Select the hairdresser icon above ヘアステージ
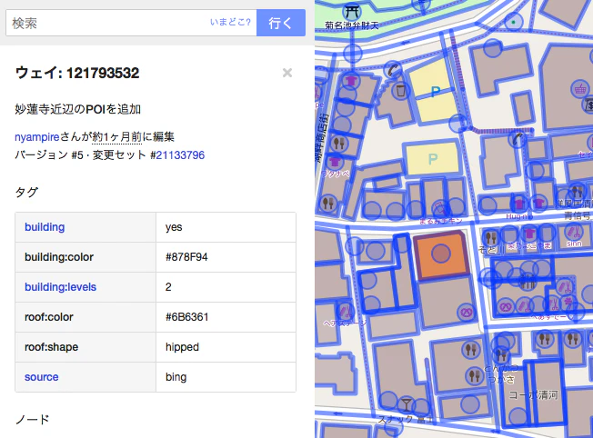593x438 pixels. 346,313
